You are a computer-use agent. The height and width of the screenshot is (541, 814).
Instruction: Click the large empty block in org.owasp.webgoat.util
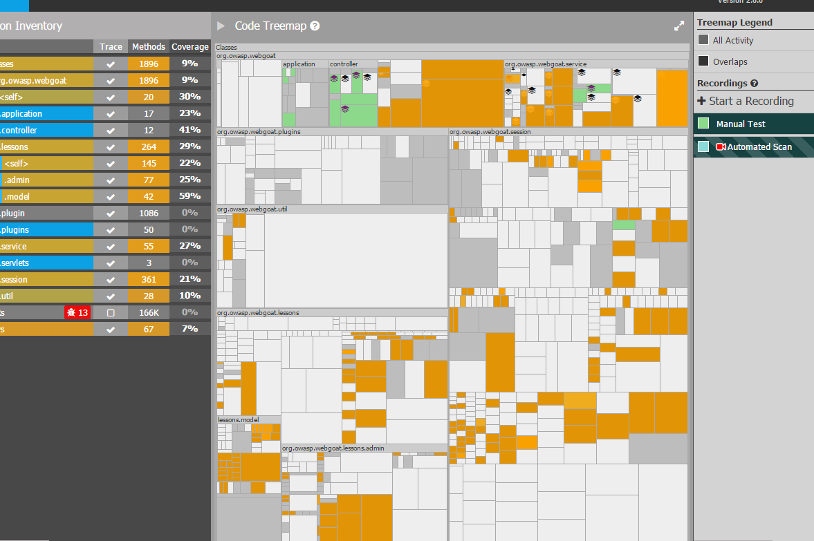[355, 260]
